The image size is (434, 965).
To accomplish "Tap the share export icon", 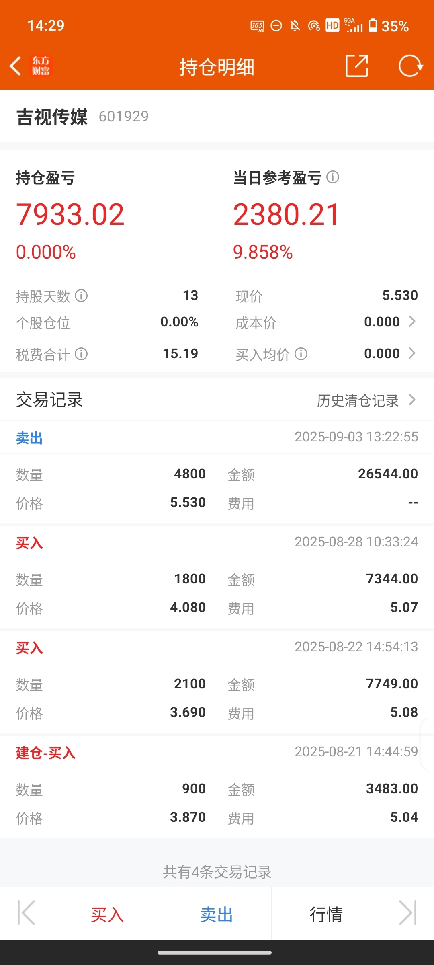I will click(x=357, y=66).
